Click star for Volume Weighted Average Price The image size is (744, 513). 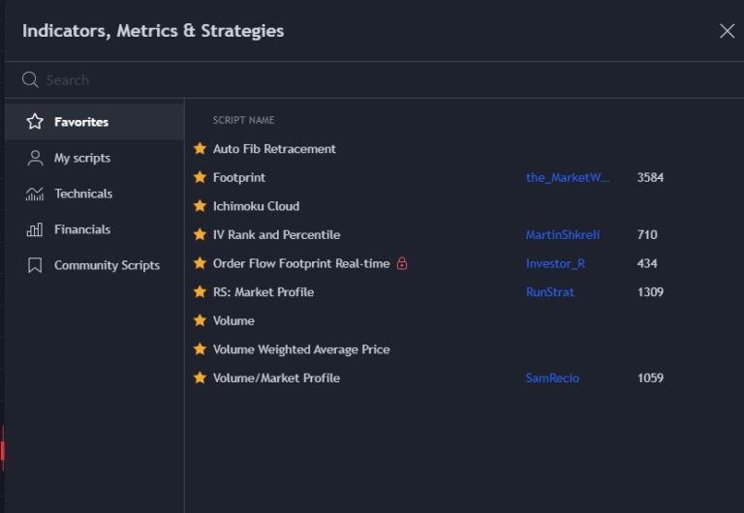(200, 349)
